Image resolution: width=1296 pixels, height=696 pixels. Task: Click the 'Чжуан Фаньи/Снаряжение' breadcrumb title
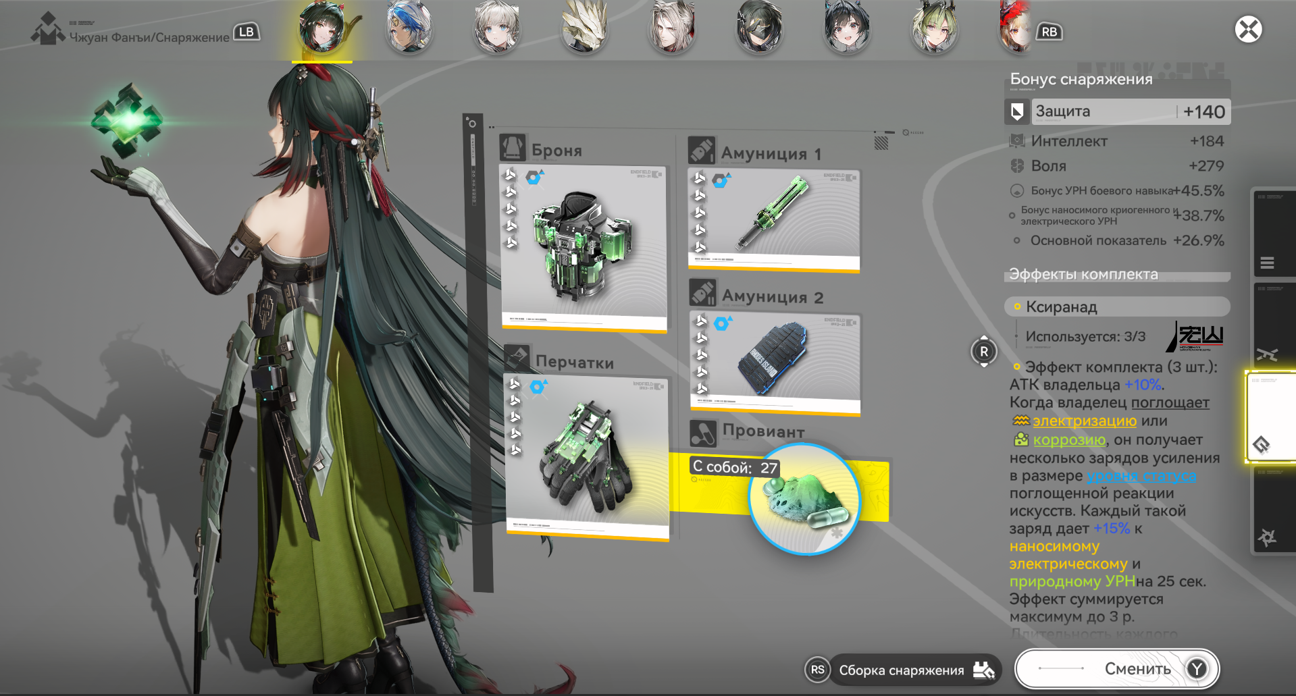tap(149, 37)
